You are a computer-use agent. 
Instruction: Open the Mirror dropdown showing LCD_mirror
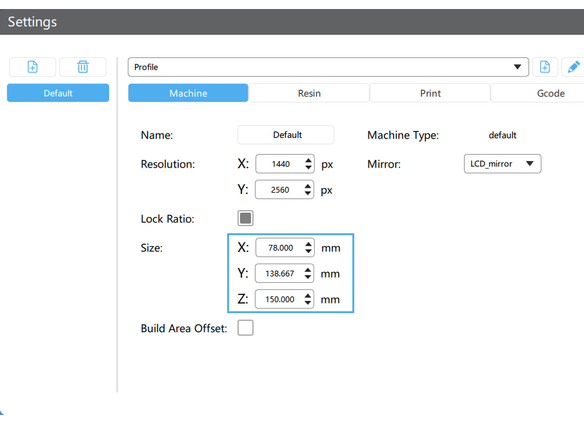click(502, 164)
